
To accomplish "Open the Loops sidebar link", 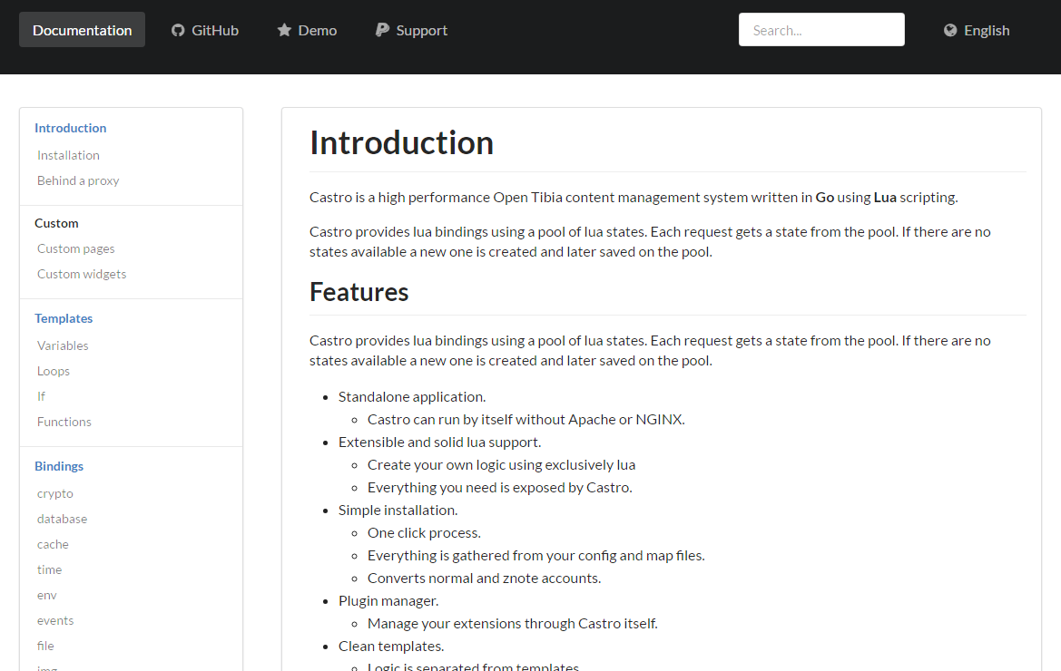I will 54,371.
